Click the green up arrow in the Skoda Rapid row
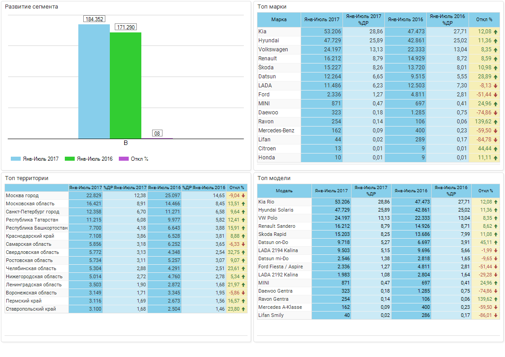This screenshot has height=357, width=505. point(496,234)
